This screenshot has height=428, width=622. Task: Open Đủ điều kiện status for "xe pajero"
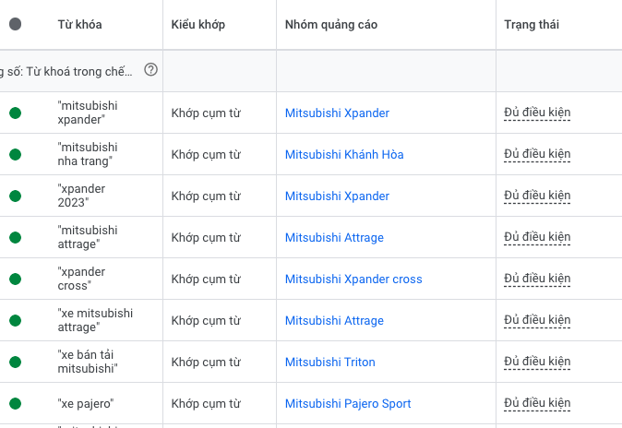coord(537,404)
